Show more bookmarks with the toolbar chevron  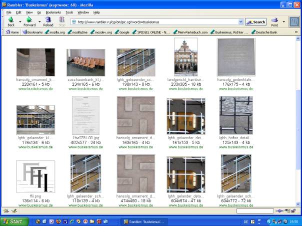coord(296,32)
